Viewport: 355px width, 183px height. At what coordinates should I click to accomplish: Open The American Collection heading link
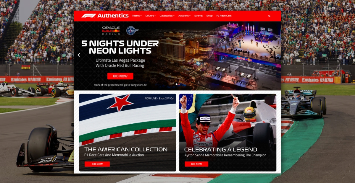coord(126,149)
